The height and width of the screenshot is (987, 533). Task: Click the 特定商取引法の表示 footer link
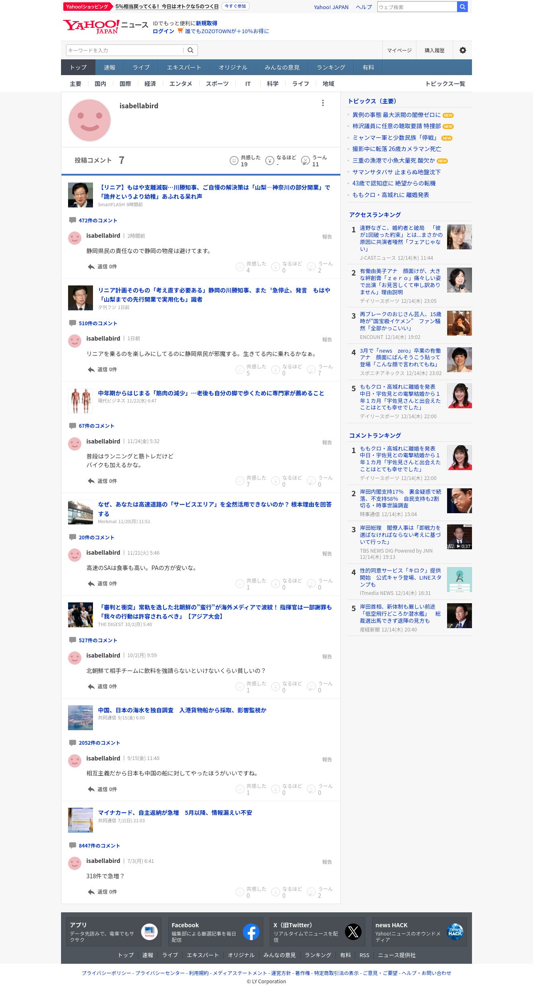pos(336,973)
